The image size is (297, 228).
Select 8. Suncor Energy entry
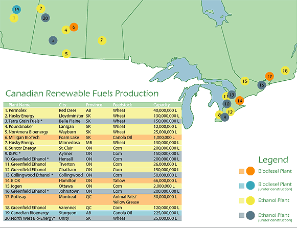pyautogui.click(x=20, y=148)
